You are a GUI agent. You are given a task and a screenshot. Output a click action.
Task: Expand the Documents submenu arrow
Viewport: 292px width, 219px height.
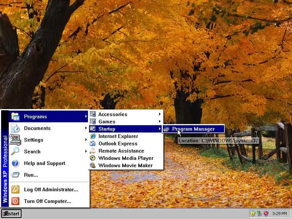tap(86, 128)
